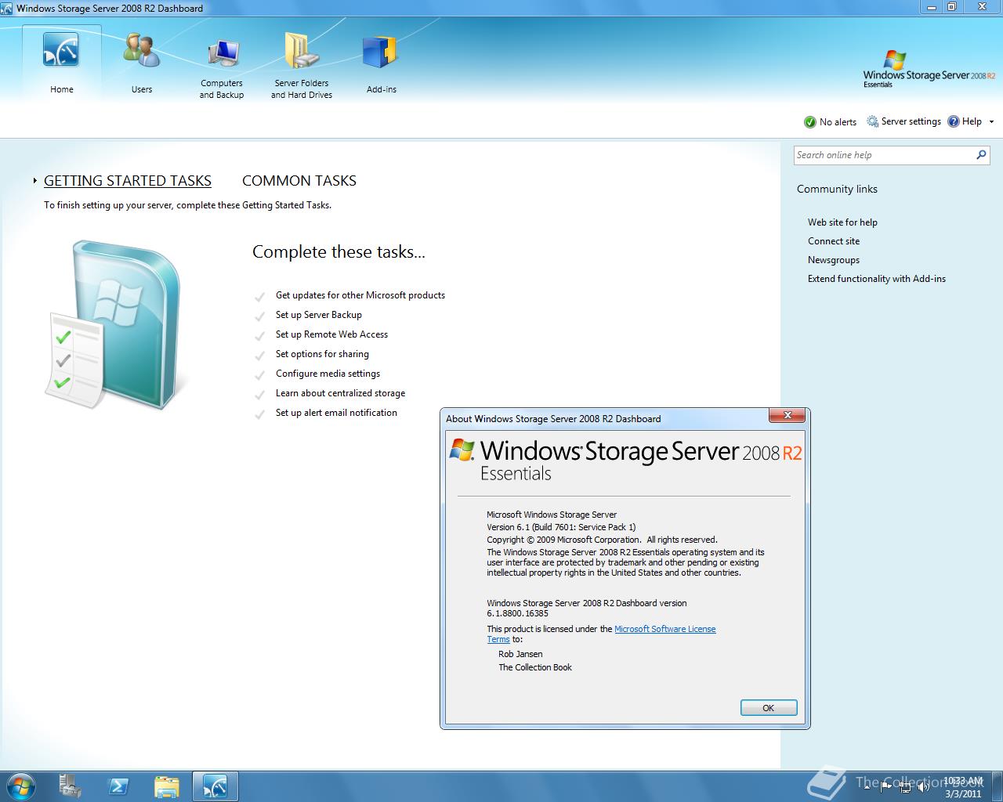Click the Dashboard title bar icon
The height and width of the screenshot is (802, 1003).
7,8
